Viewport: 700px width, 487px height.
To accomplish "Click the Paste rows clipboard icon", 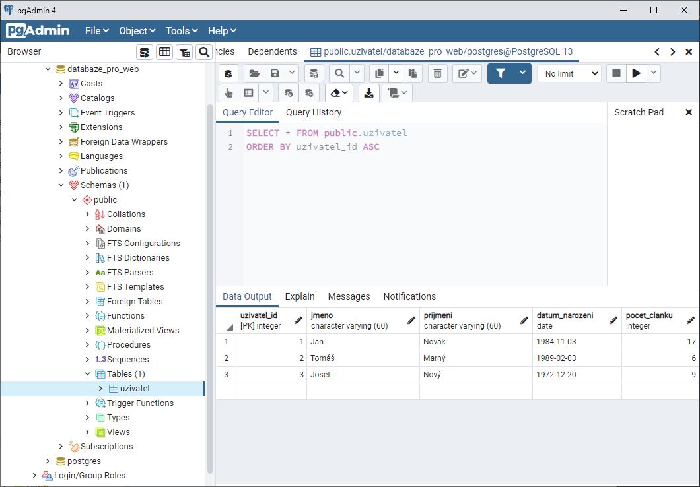I will click(412, 73).
